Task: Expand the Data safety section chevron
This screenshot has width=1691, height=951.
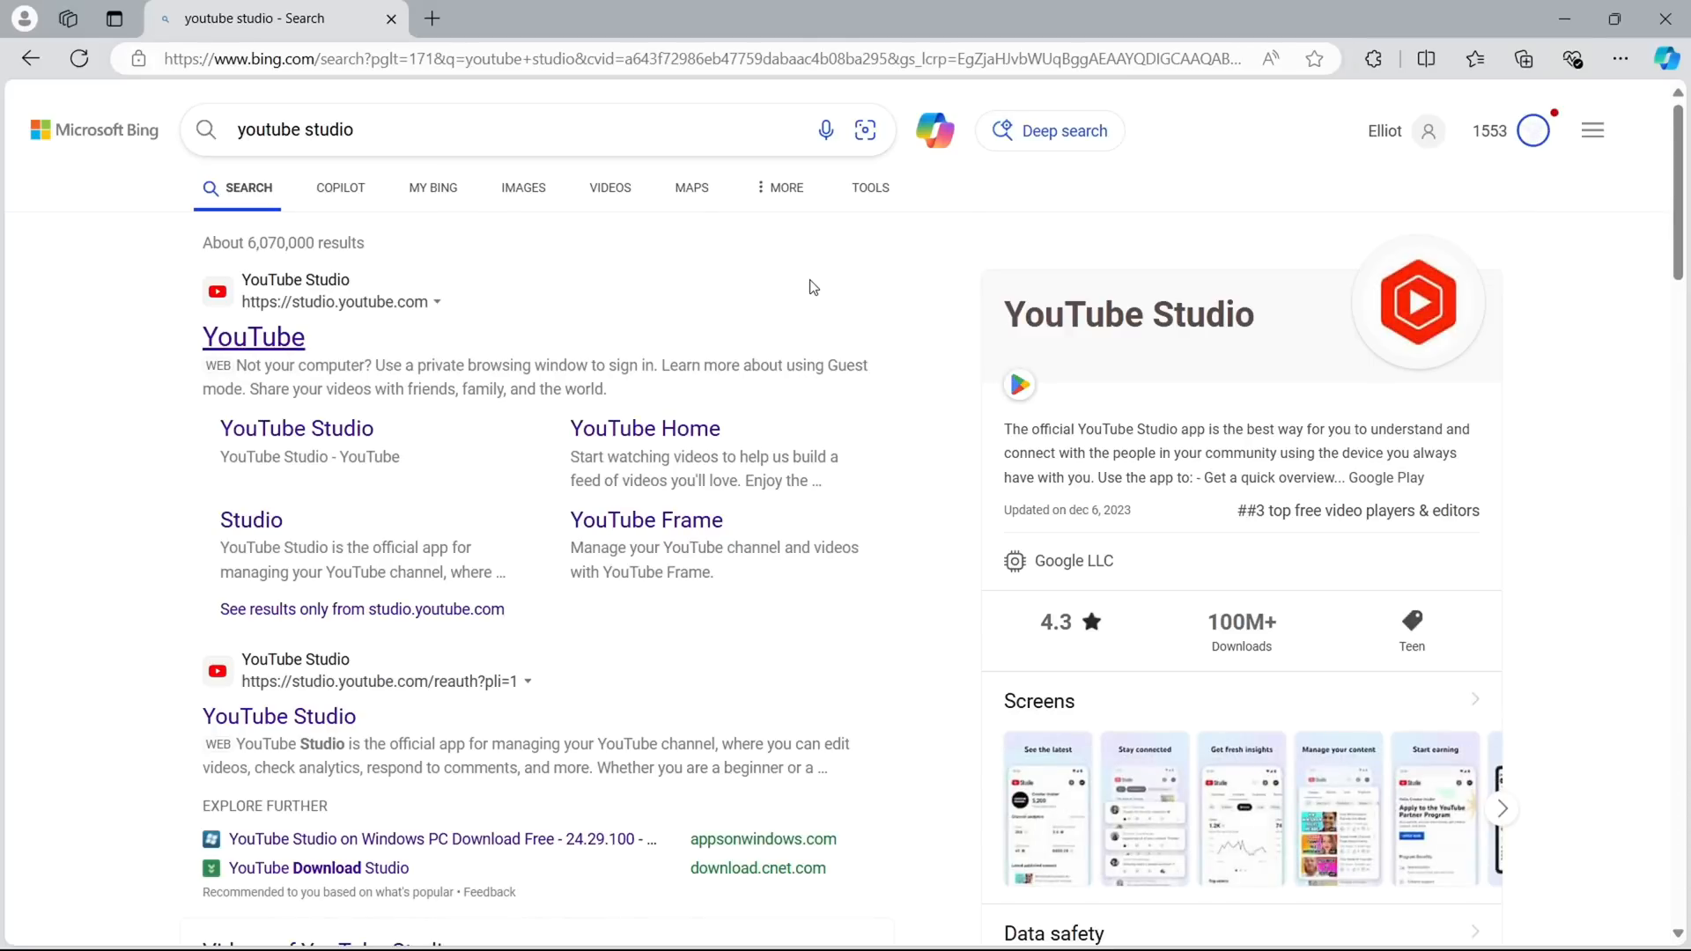Action: pos(1475,932)
